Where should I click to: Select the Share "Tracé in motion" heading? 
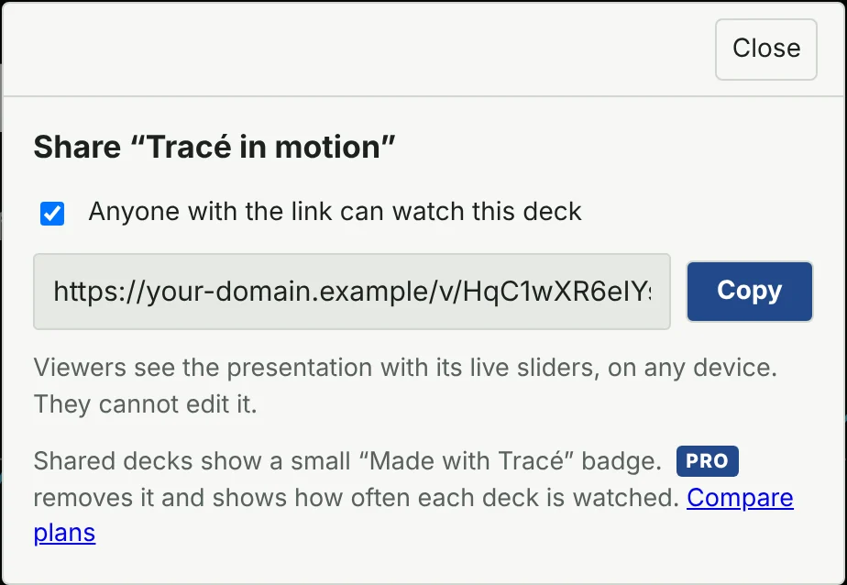click(214, 147)
